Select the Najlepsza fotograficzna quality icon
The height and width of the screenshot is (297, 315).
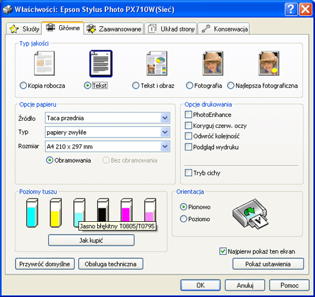269,64
